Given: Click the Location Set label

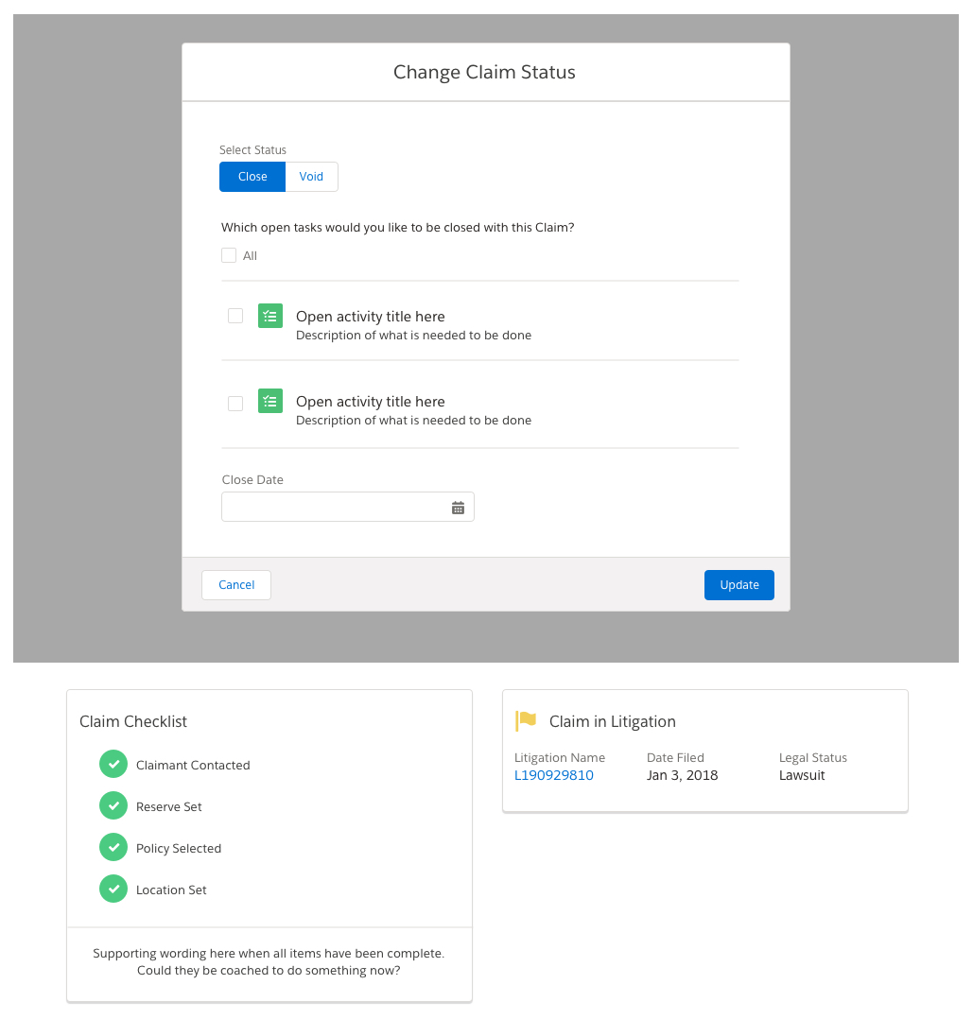Looking at the screenshot, I should pyautogui.click(x=171, y=890).
